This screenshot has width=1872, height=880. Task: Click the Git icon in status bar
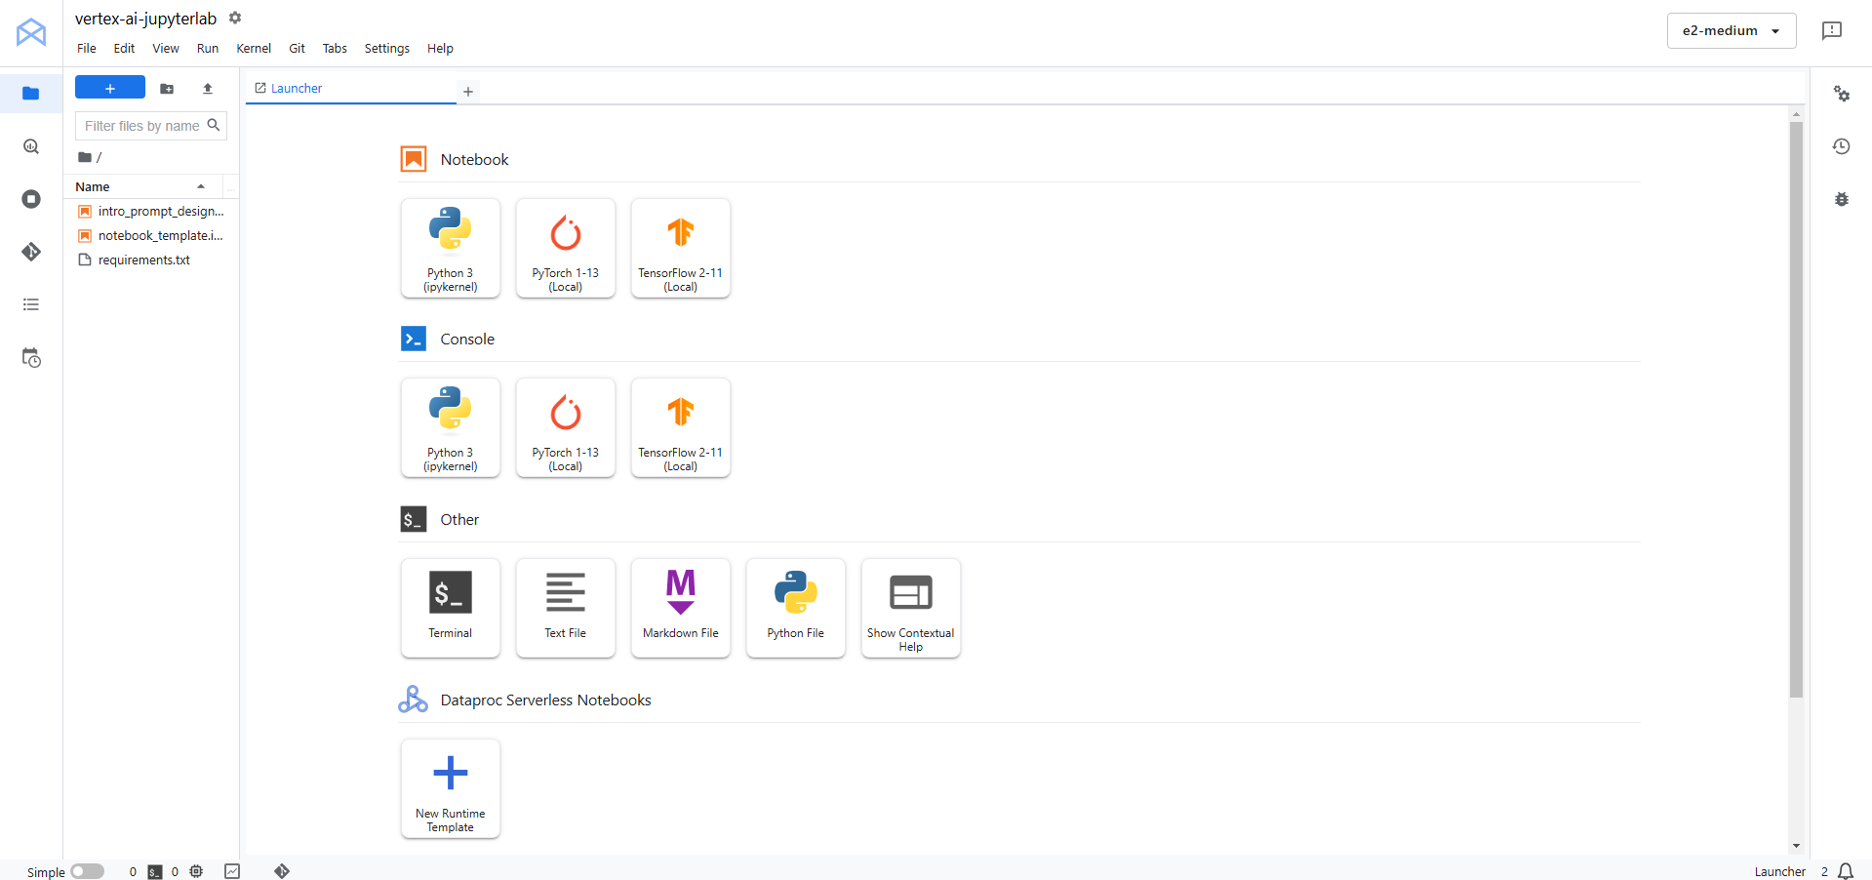point(282,871)
